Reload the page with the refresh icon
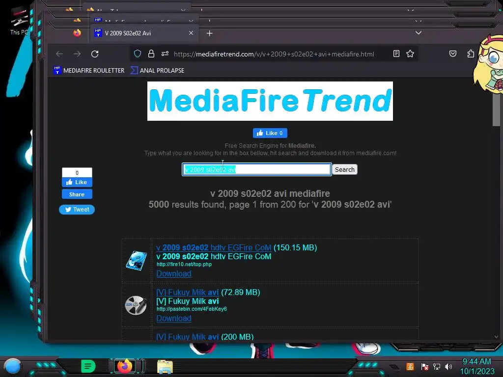This screenshot has height=377, width=503. [x=95, y=54]
